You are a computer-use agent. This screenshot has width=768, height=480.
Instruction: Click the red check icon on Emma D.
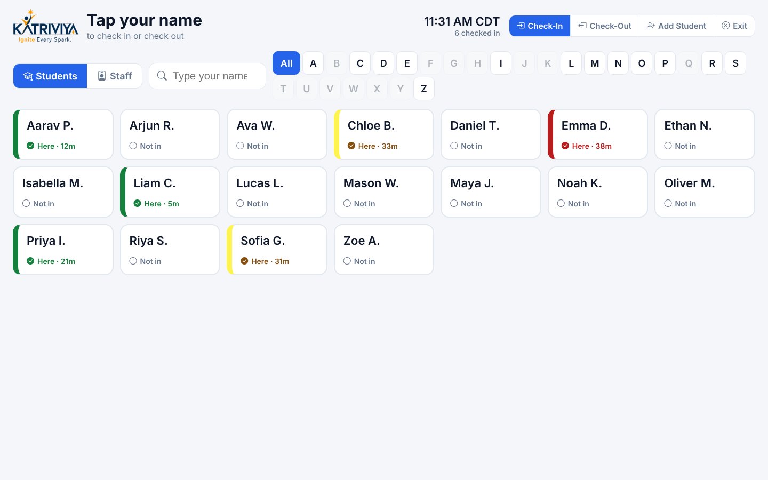(565, 146)
